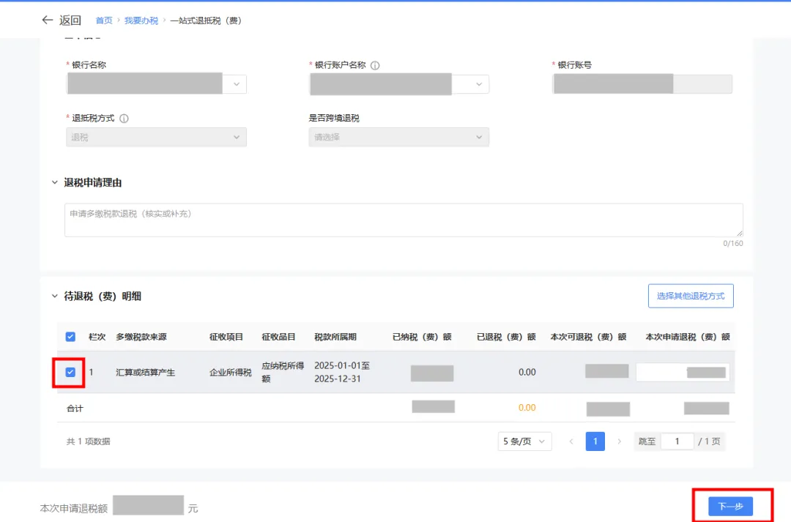Click the 多缴税款来源 column header

pos(141,337)
